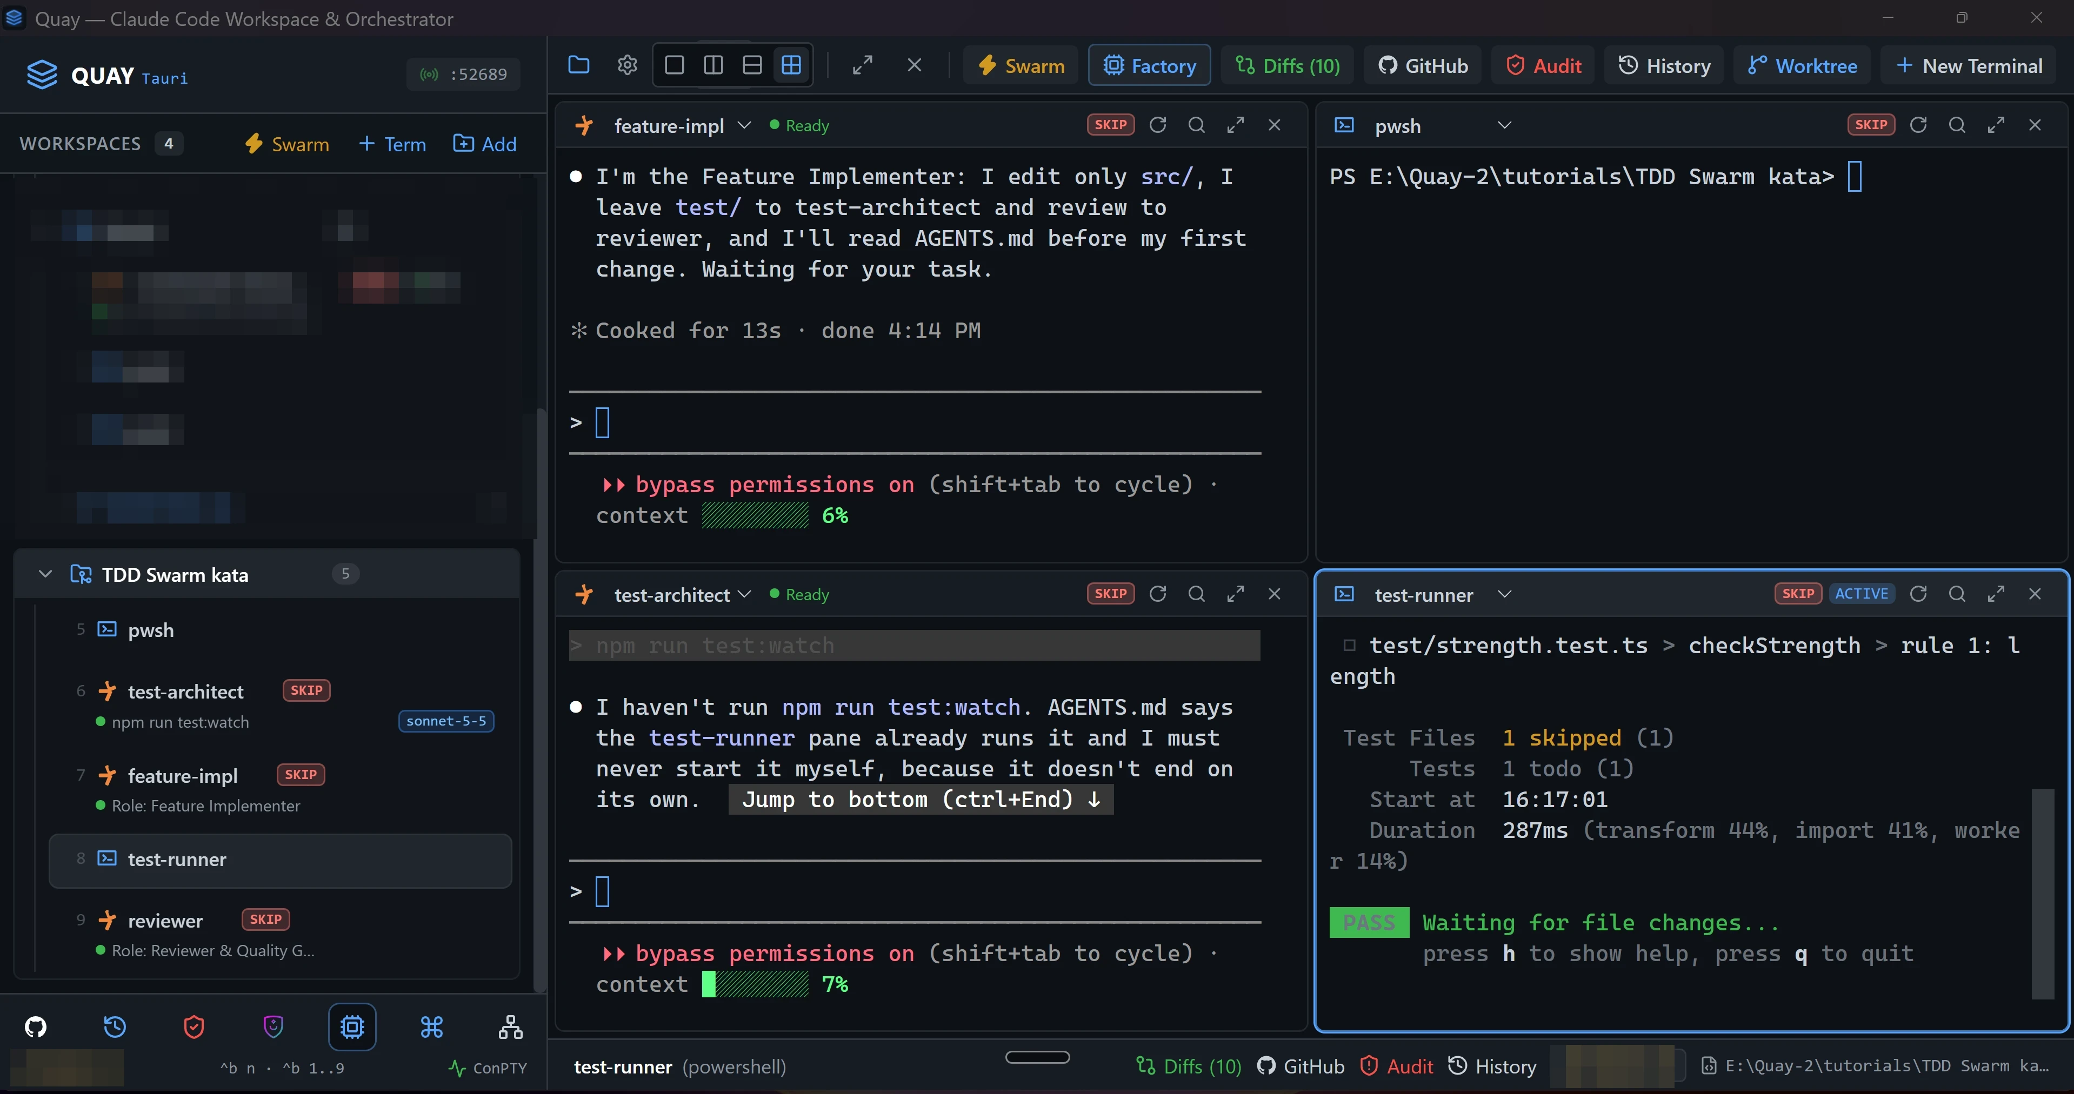Toggle SKIP badge in feature-impl pane header

[x=1110, y=125]
